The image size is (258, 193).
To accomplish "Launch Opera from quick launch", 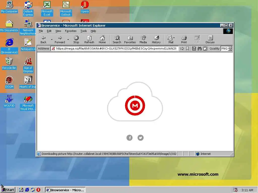I will pyautogui.click(x=38, y=190).
